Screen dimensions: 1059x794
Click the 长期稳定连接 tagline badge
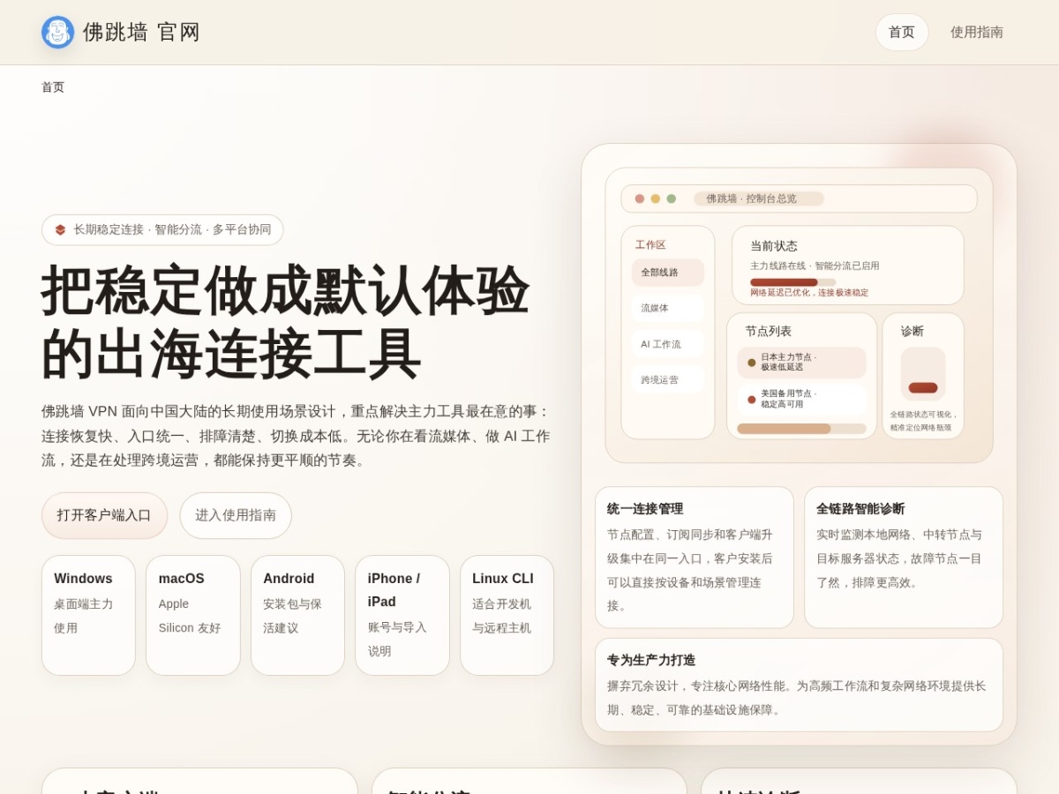click(x=162, y=230)
